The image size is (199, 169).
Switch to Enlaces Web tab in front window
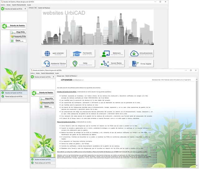(60, 76)
